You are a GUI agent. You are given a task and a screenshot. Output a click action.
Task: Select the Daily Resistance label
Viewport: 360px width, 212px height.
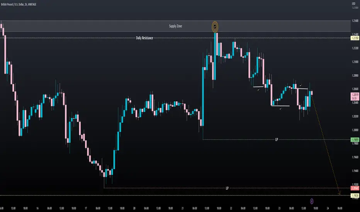pos(144,38)
